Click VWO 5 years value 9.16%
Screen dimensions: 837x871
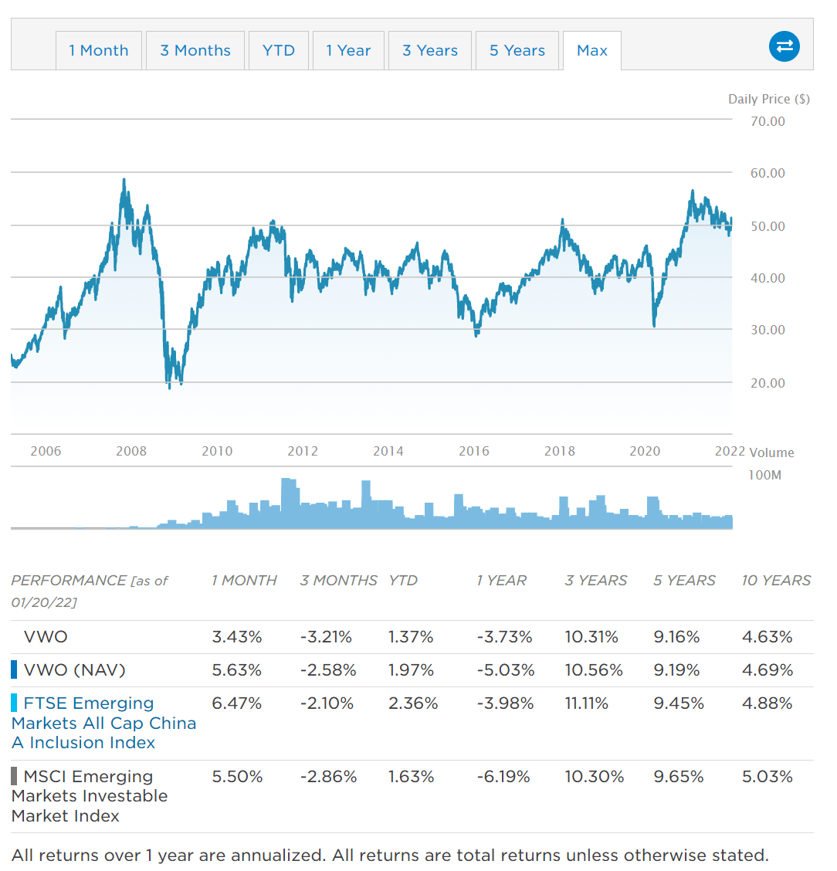[x=676, y=636]
